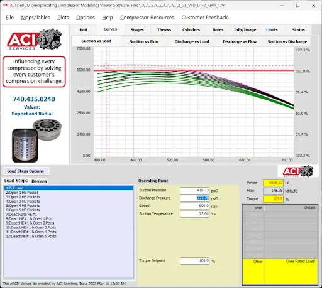Select load step 2:Open 1 HE Pocket
The image size is (322, 288).
(x=69, y=193)
